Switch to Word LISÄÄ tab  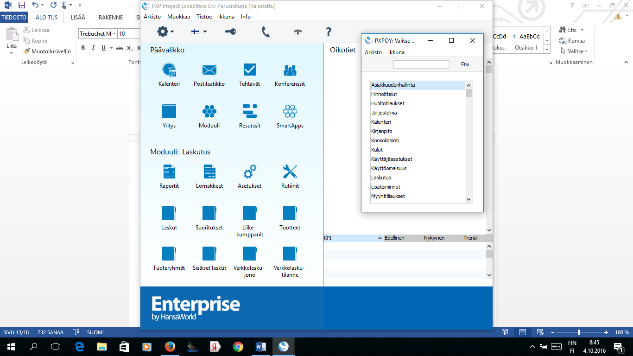coord(78,17)
